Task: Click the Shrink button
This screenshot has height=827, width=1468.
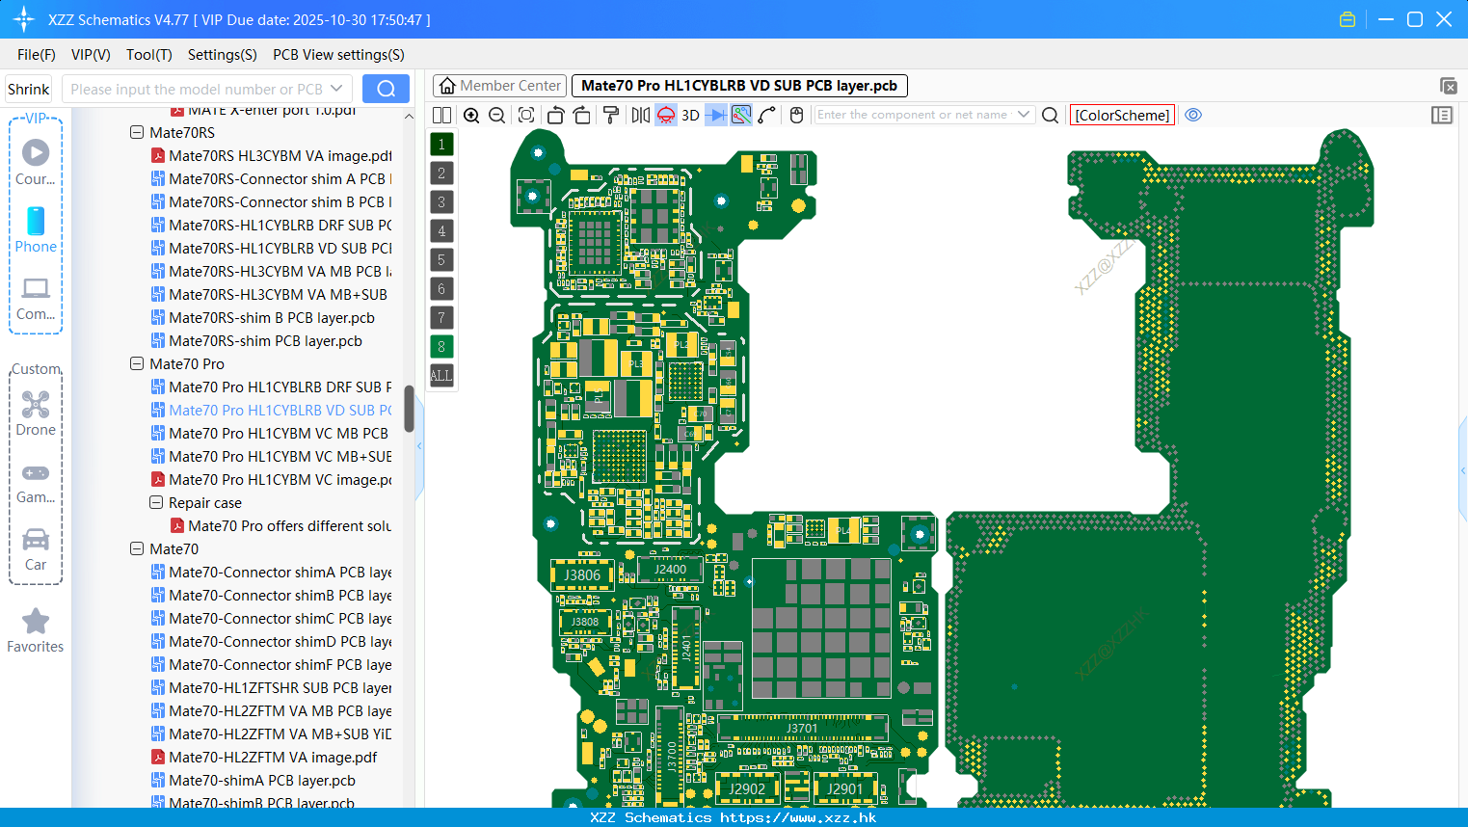Action: (28, 89)
